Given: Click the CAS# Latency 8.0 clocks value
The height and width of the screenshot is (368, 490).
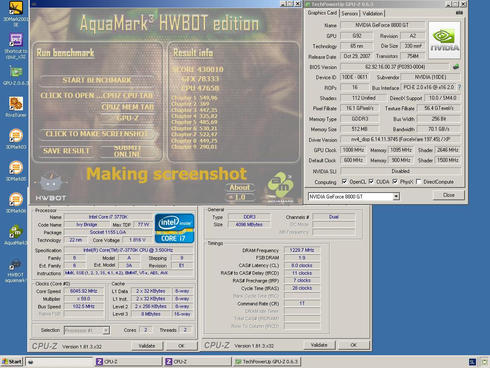Looking at the screenshot, I should pos(302,265).
